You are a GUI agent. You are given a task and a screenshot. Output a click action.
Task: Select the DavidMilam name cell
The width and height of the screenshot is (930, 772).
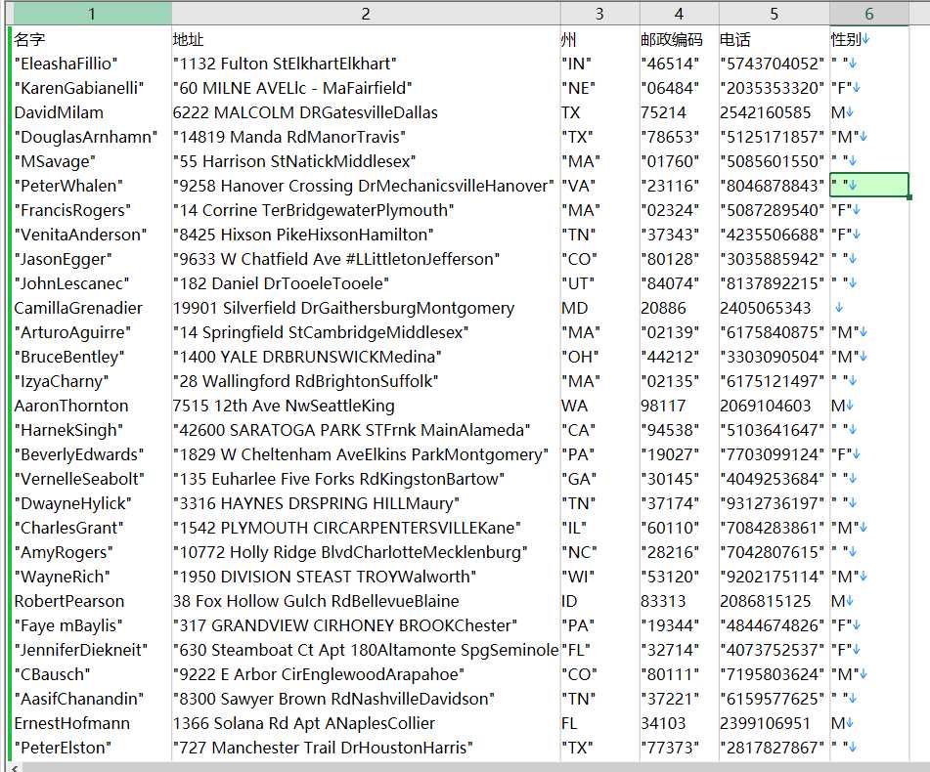tap(91, 112)
